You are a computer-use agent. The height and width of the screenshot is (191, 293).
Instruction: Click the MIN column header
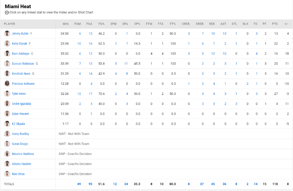tap(65, 24)
